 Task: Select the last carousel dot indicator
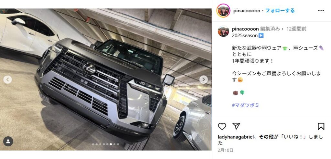(x=118, y=144)
